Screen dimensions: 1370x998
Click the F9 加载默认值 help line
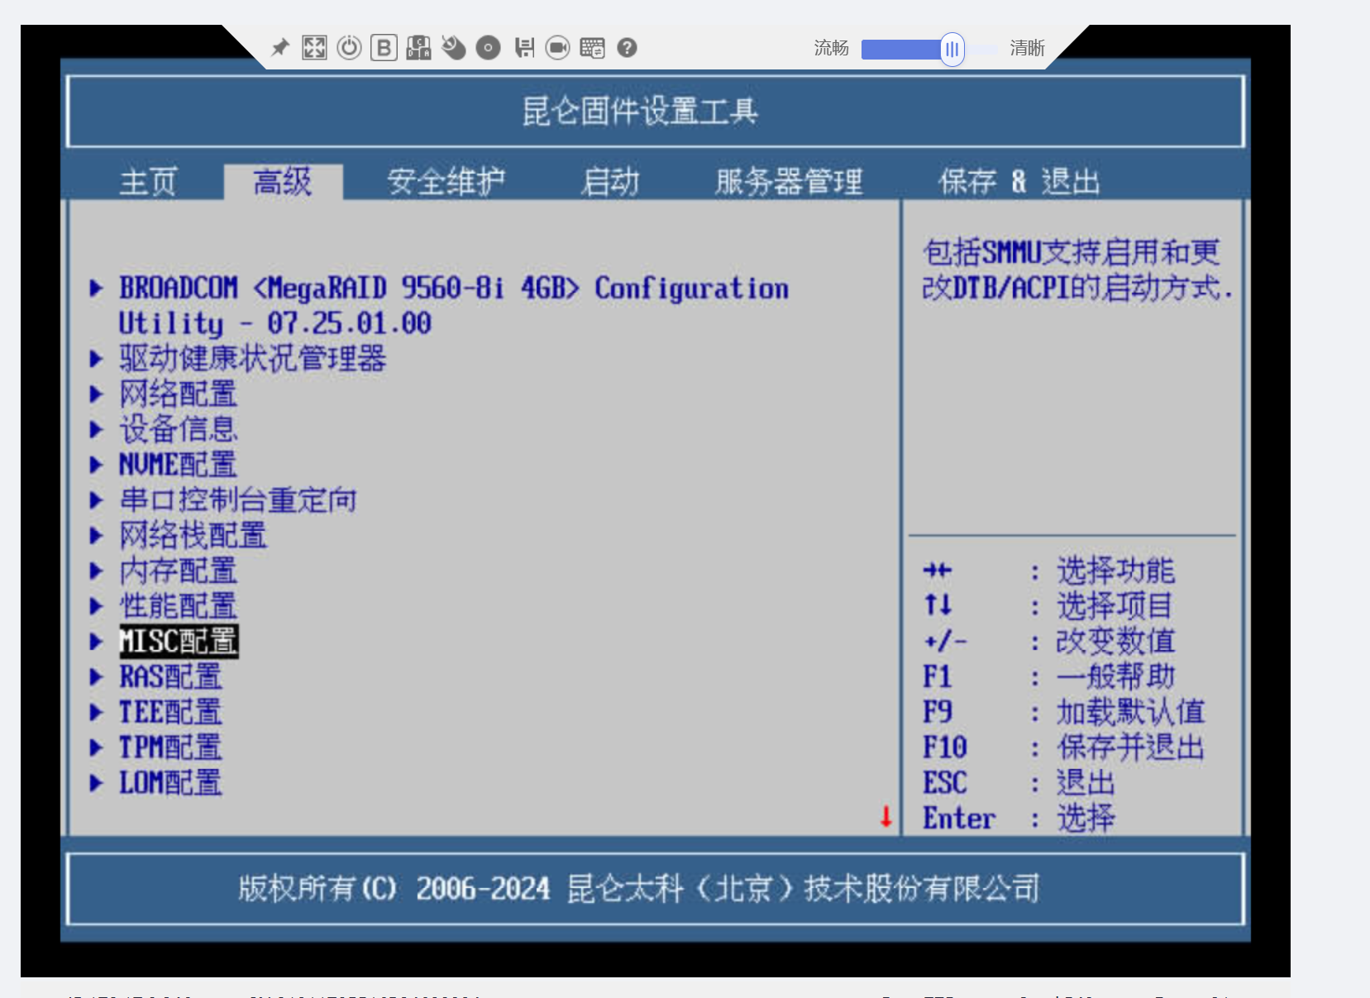click(x=1064, y=713)
